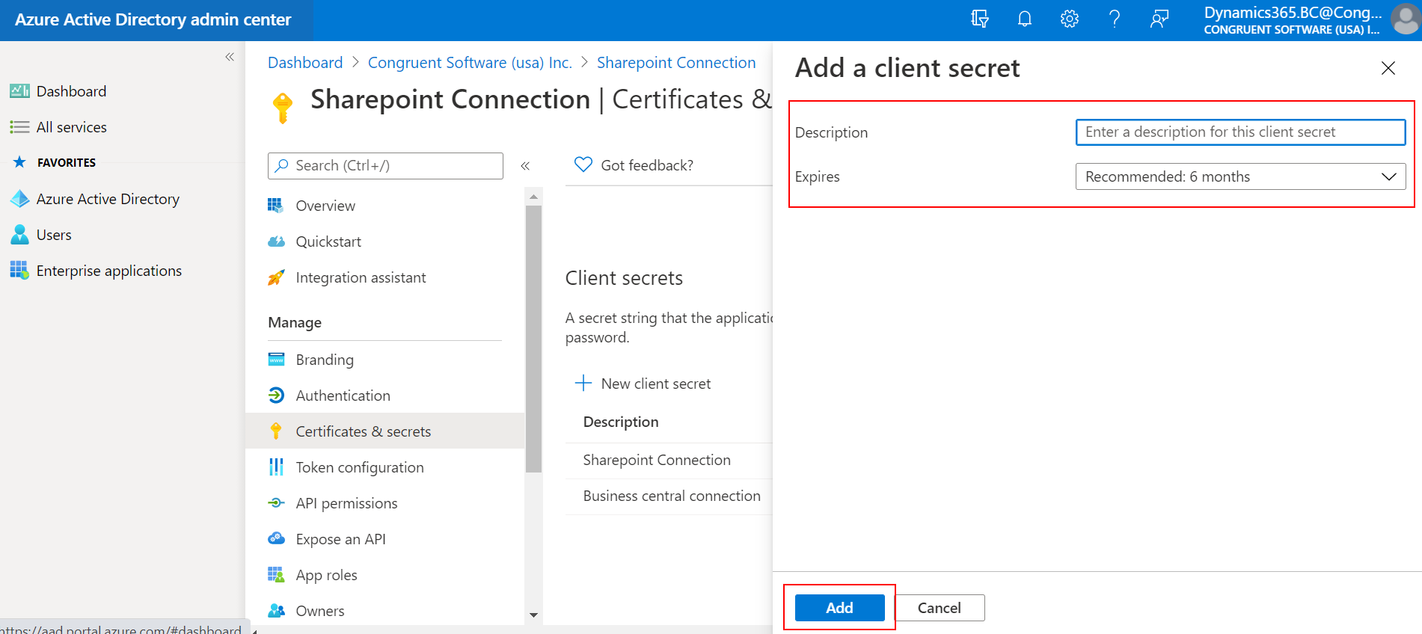The width and height of the screenshot is (1422, 634).
Task: Click the Branding icon
Action: [x=276, y=360]
